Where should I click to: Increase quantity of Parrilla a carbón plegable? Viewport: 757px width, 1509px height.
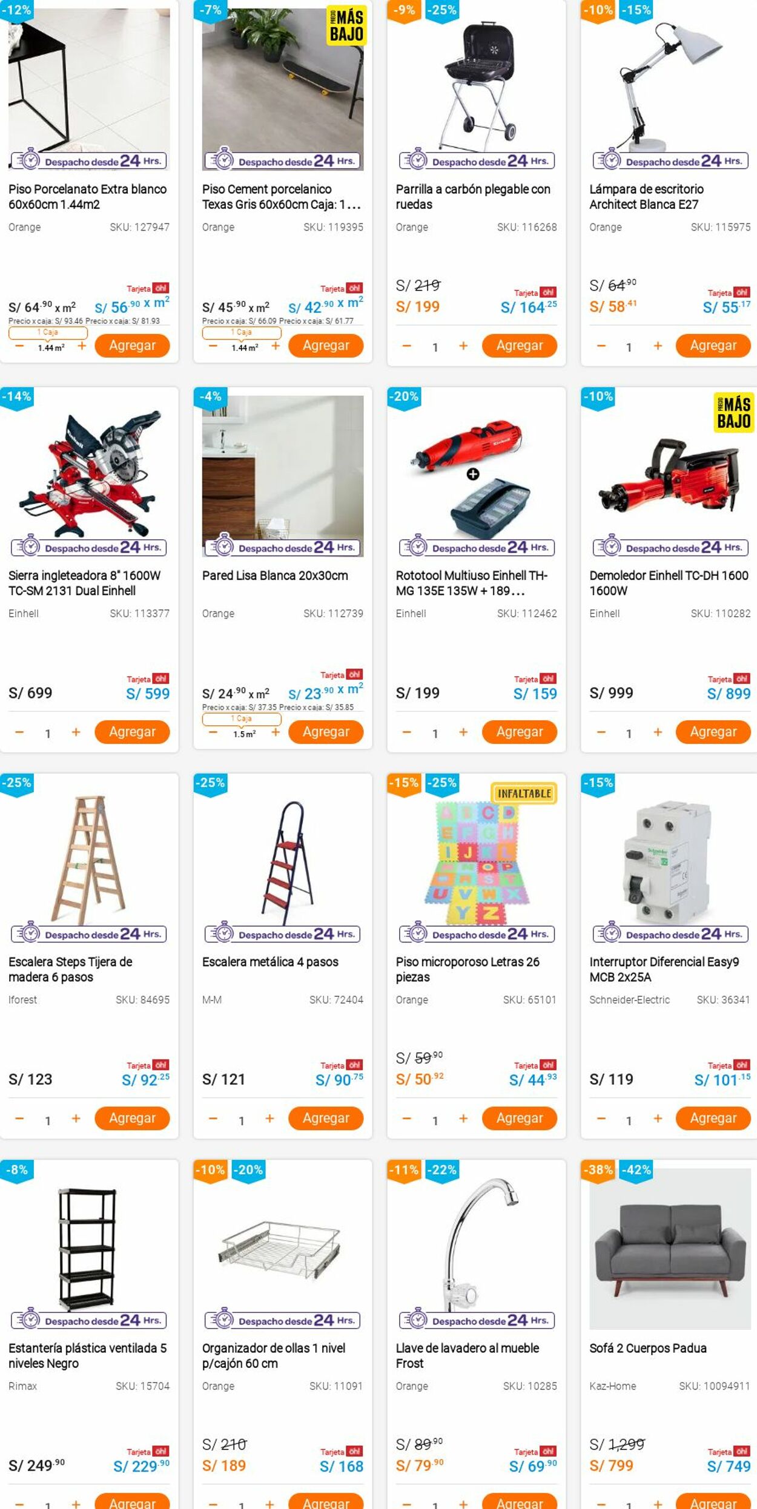463,346
